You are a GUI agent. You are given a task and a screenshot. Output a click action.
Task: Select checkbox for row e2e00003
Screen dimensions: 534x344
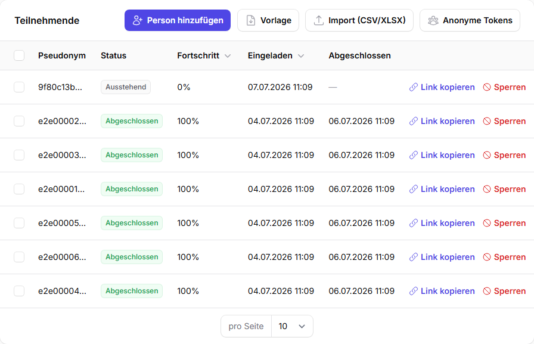[x=19, y=155]
